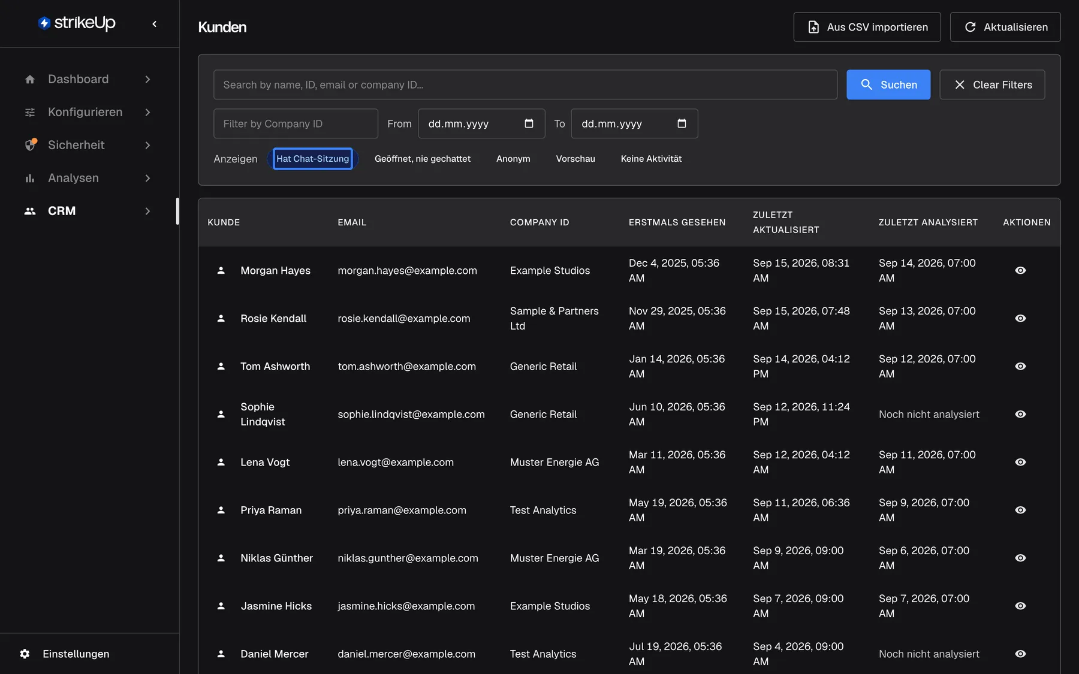Focus the Filter by Company ID field
Viewport: 1079px width, 674px height.
point(296,123)
